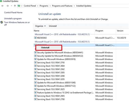Viewport: 129px width, 101px height.
Task: Sort by the Version column header
Action: [x=120, y=31]
